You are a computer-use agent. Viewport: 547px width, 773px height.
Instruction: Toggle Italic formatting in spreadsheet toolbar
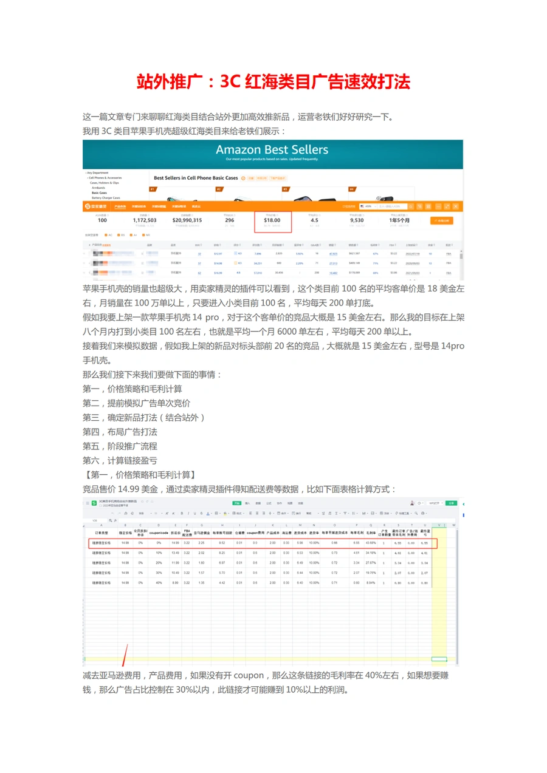(188, 513)
